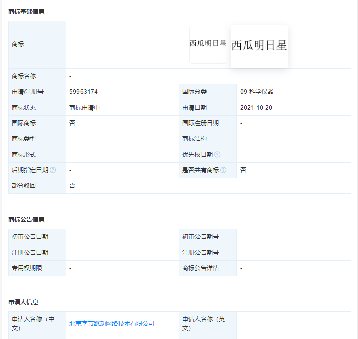Open the help icon beside 后期指定日期

tap(53, 170)
